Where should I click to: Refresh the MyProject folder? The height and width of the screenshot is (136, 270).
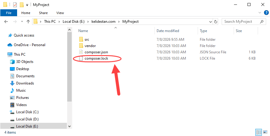[x=216, y=22]
